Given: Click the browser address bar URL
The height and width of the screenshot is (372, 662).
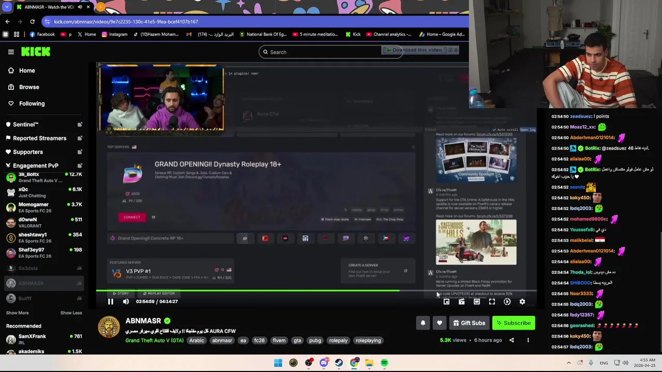Looking at the screenshot, I should pyautogui.click(x=126, y=22).
